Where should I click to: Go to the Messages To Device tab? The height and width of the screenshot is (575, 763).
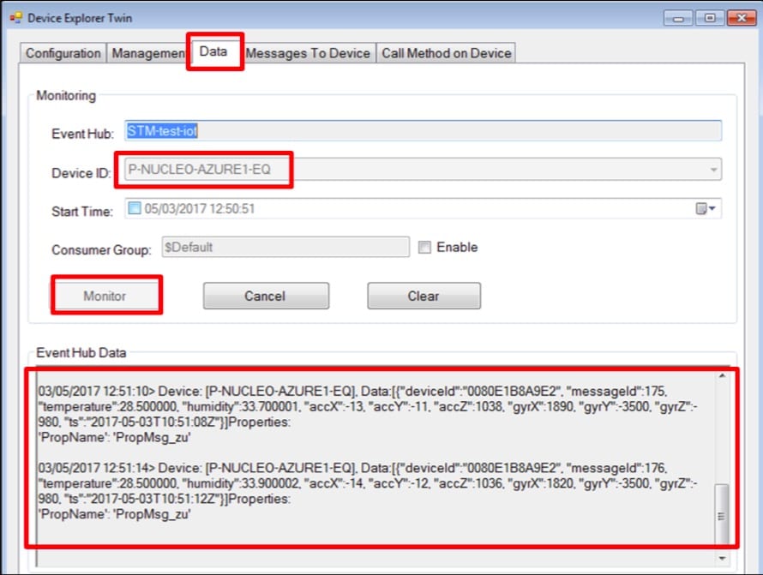tap(308, 53)
